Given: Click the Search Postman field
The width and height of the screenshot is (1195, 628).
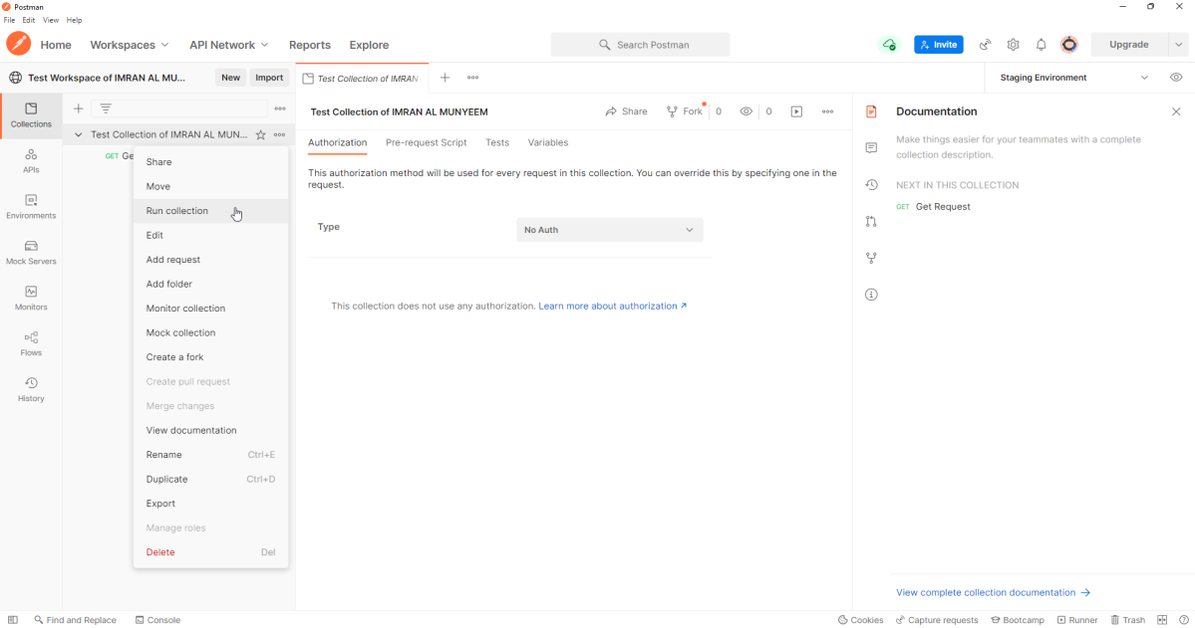Looking at the screenshot, I should pos(640,45).
